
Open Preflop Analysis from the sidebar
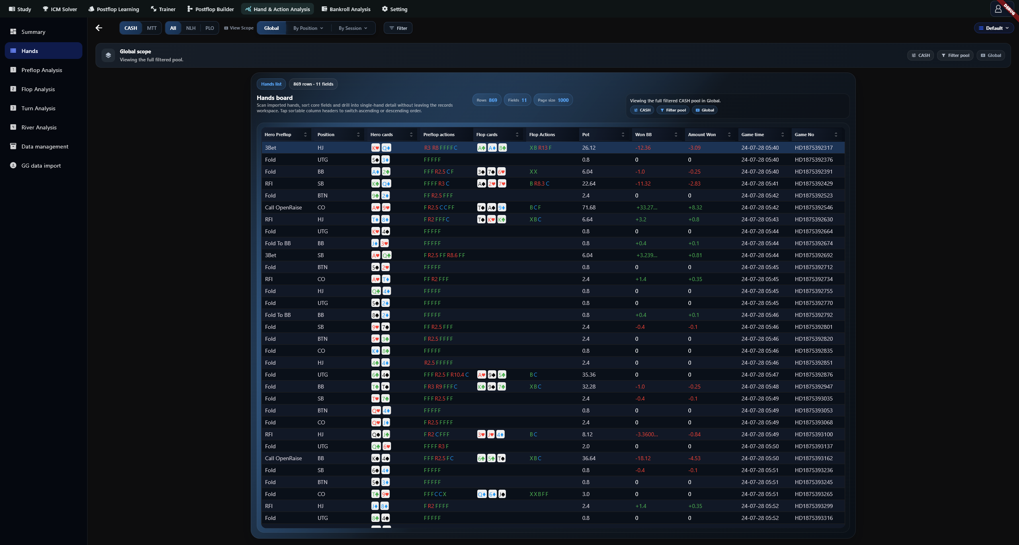(43, 70)
